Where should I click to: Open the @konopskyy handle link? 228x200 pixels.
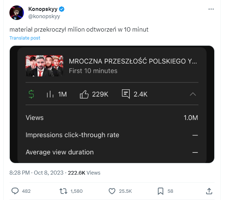coord(44,16)
